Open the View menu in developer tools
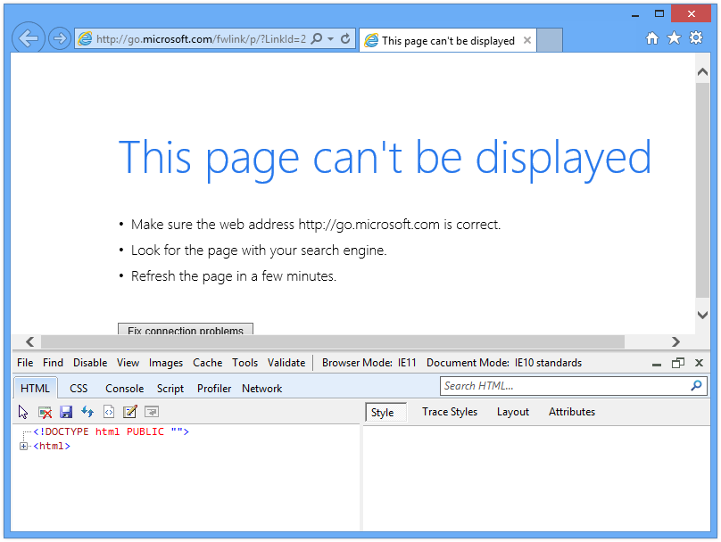This screenshot has width=721, height=542. pyautogui.click(x=128, y=363)
